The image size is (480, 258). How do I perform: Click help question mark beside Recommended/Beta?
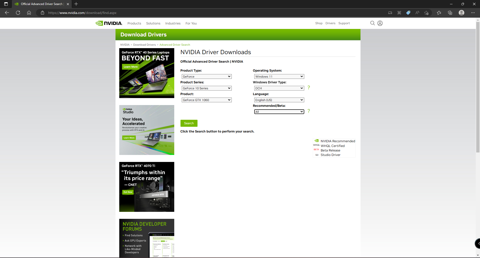[309, 111]
